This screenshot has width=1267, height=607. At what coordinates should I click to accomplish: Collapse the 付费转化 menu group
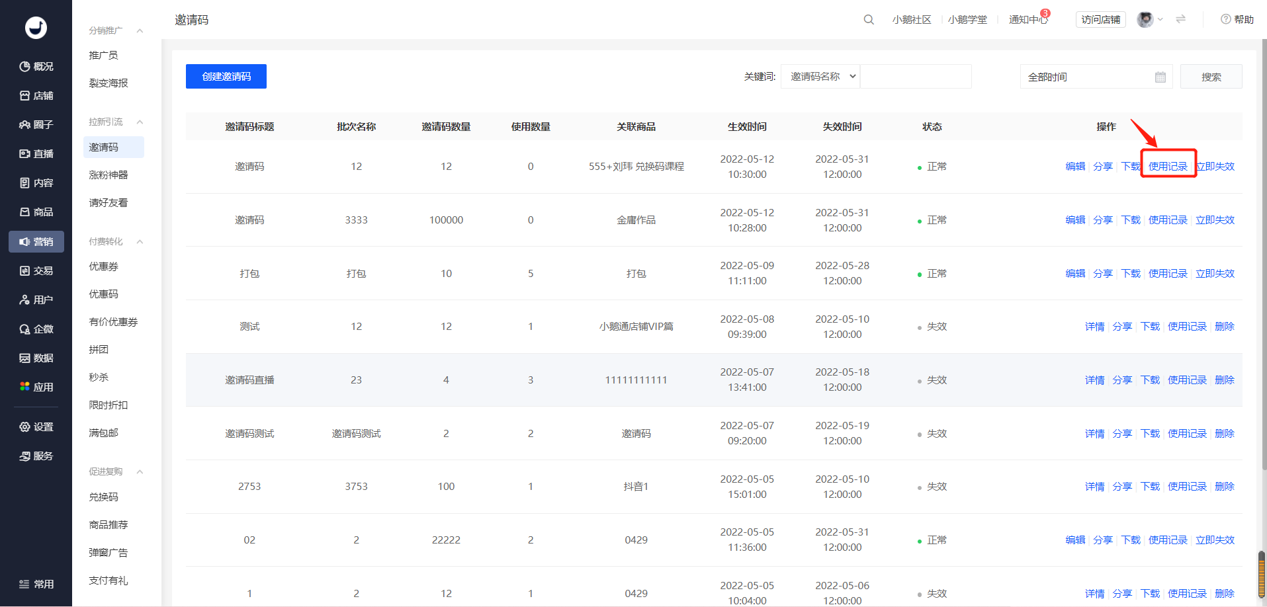[140, 241]
